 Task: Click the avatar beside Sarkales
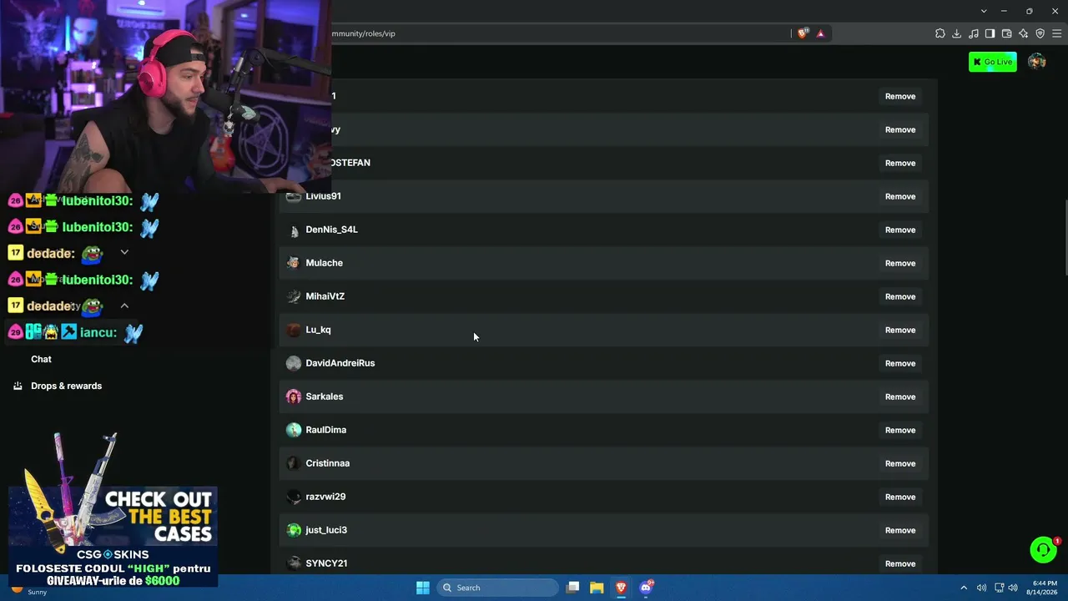(294, 396)
